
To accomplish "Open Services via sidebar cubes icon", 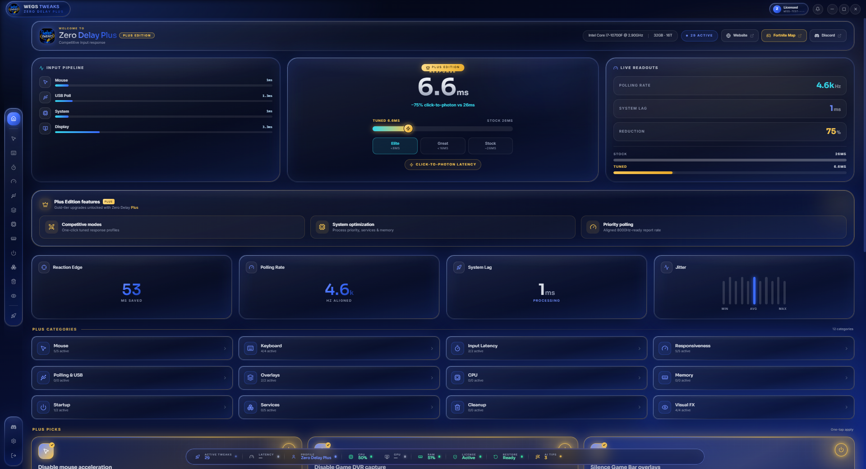I will click(x=14, y=267).
